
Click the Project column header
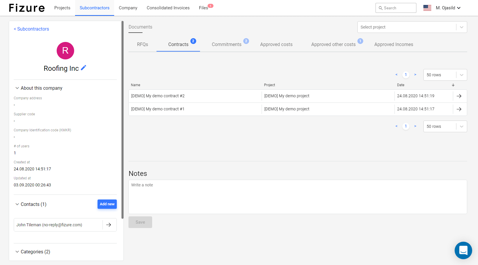coord(270,85)
